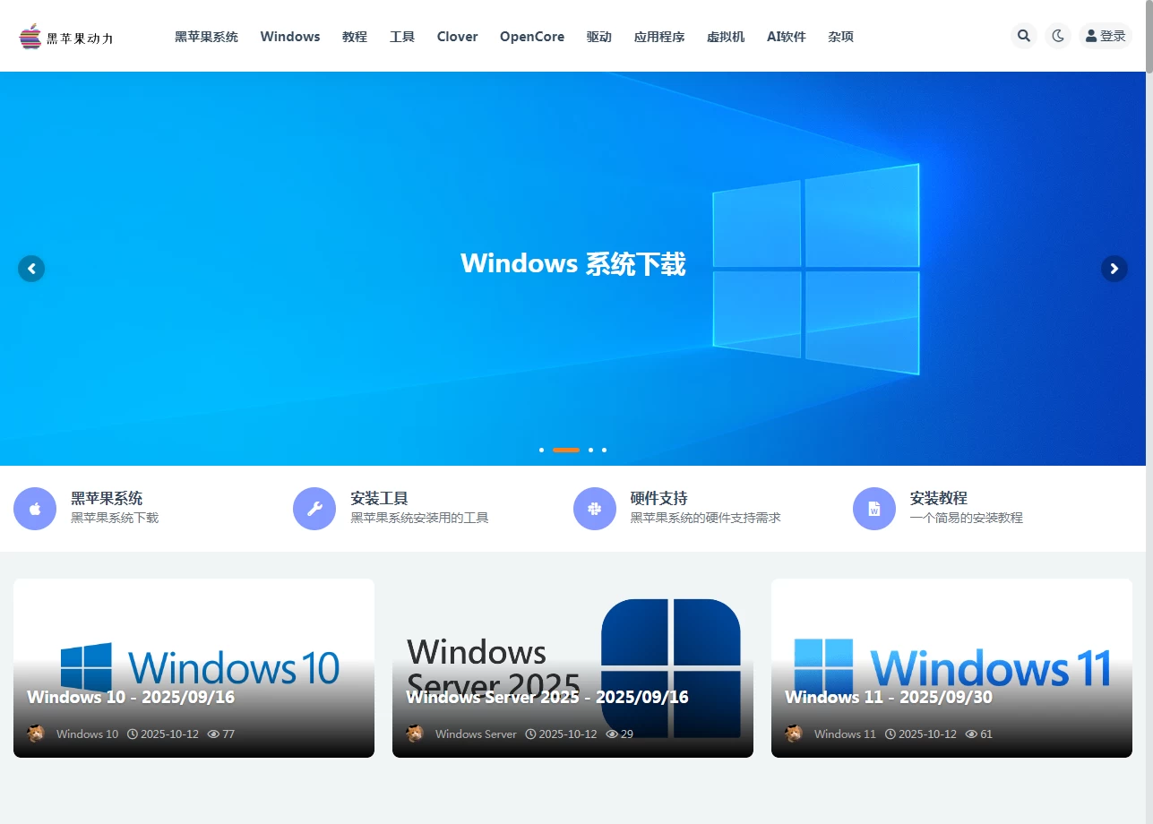Viewport: 1153px width, 824px height.
Task: Click the apple icon for 黑苹果系统
Action: [x=35, y=509]
